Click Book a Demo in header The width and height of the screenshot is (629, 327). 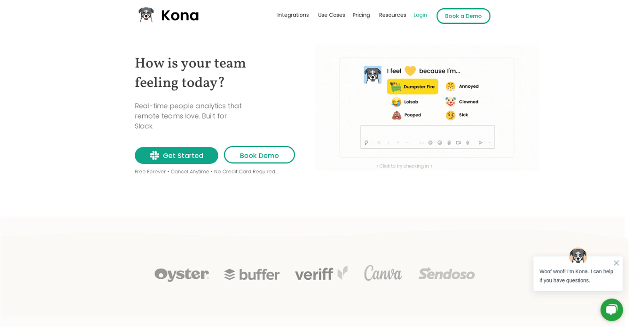463,16
